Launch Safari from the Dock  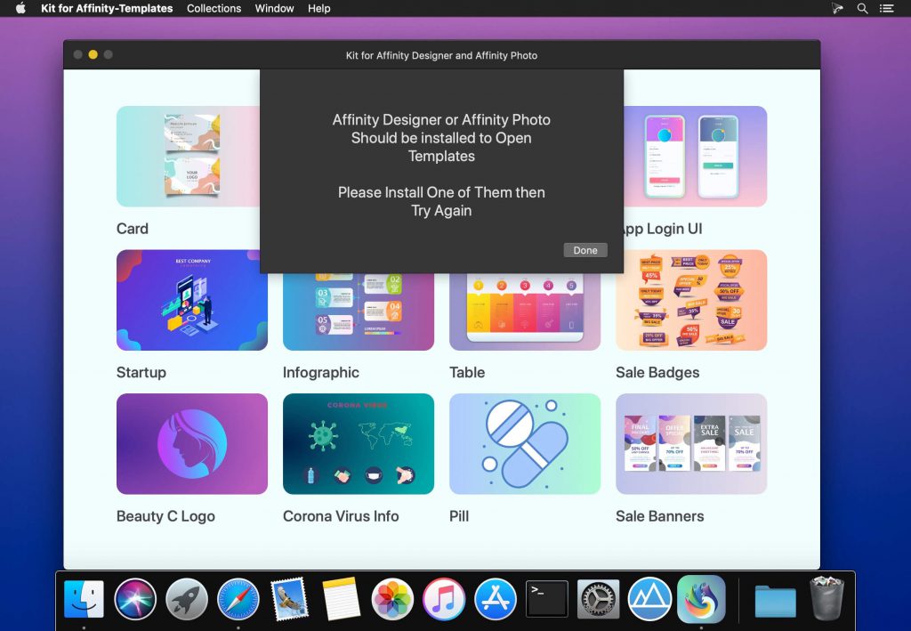[x=238, y=598]
